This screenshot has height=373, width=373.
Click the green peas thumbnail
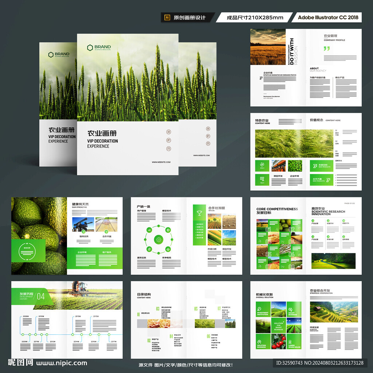(295, 166)
